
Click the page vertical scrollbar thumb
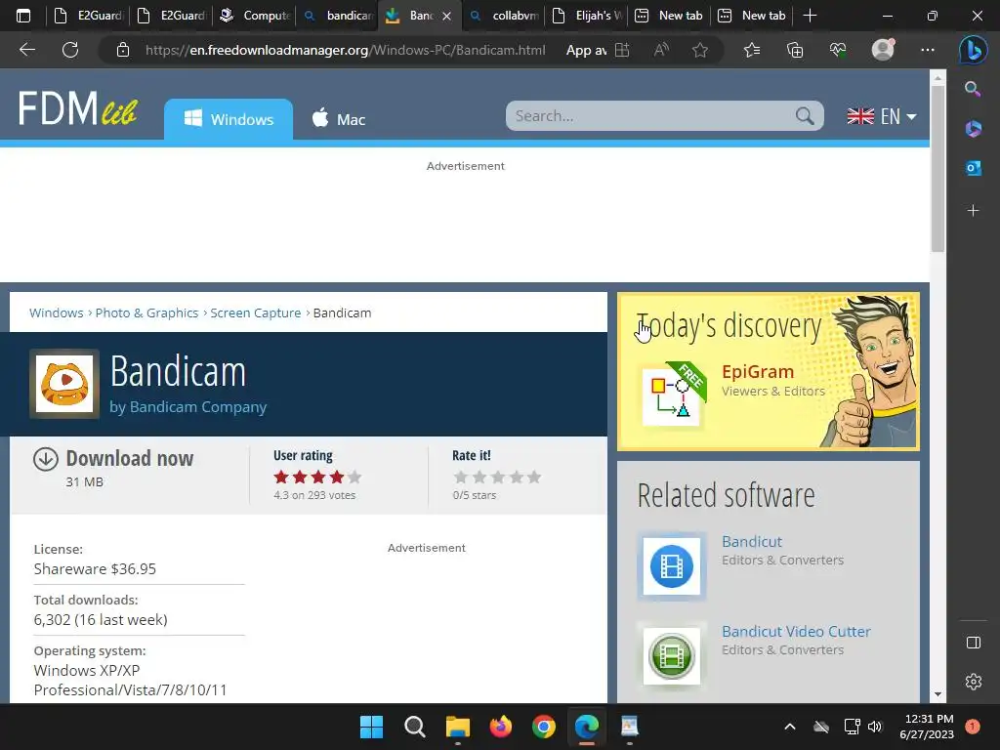[x=937, y=169]
